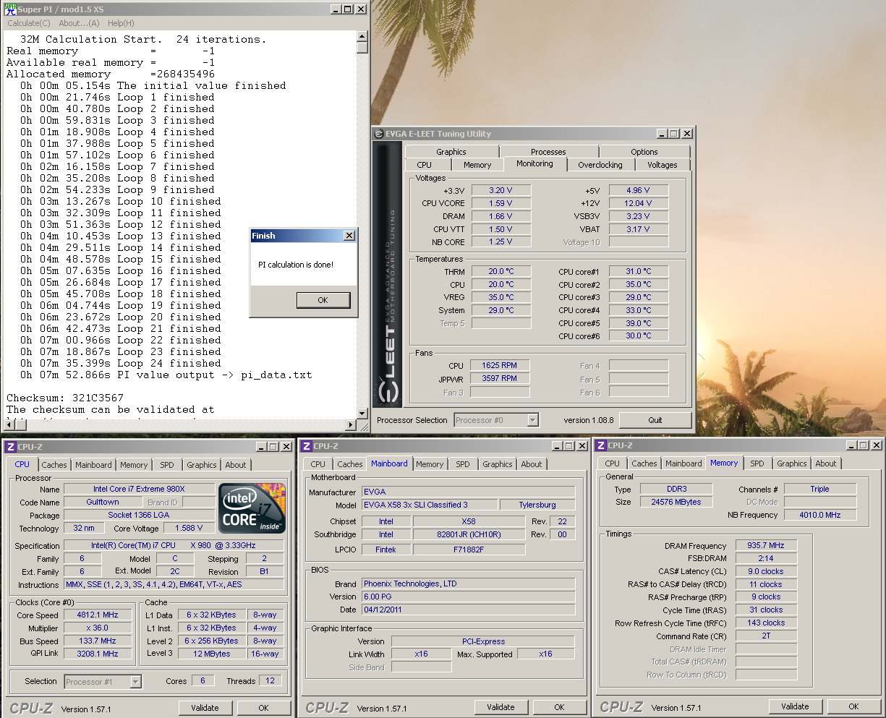Switch to the Overclocking tab in E-LEET

[x=600, y=165]
